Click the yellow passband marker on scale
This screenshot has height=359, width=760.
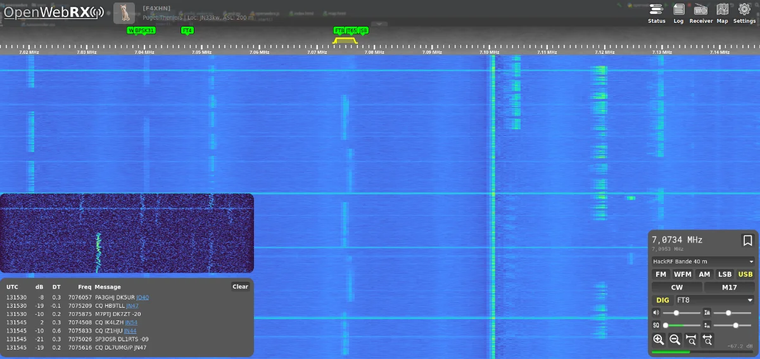(345, 41)
